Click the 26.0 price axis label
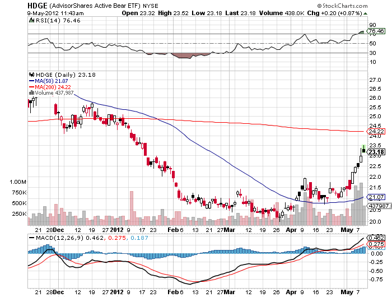The height and width of the screenshot is (297, 392). (x=375, y=98)
